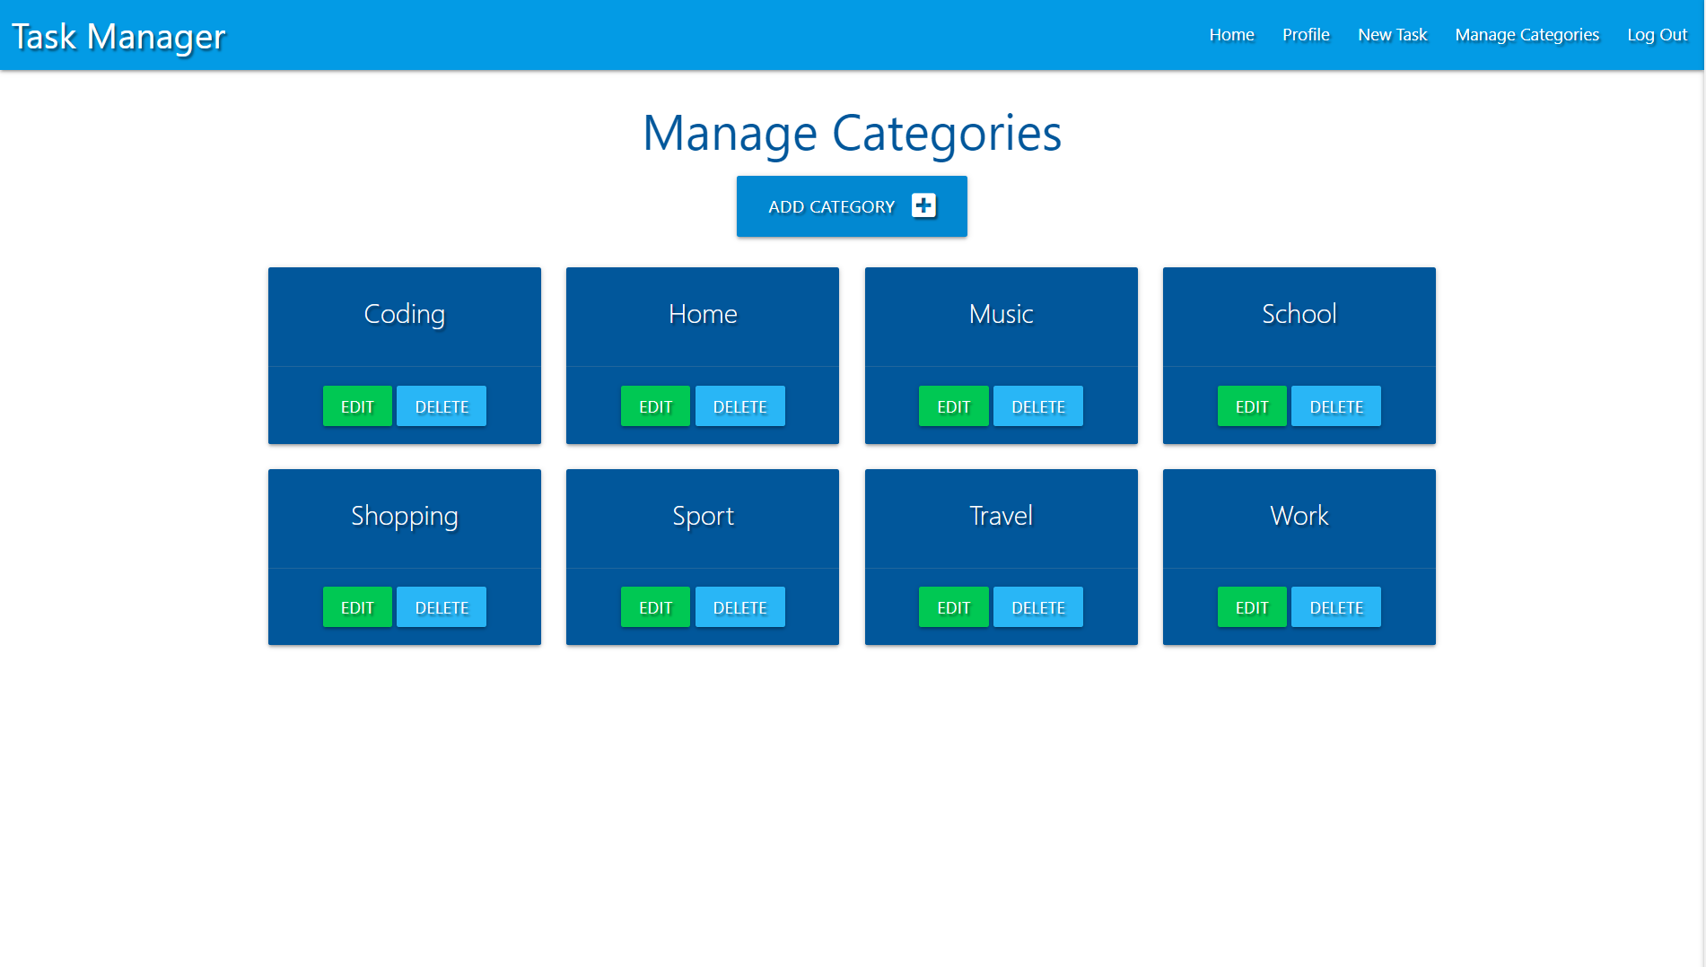The image size is (1706, 967).
Task: Open the Profile nav link
Action: coord(1306,35)
